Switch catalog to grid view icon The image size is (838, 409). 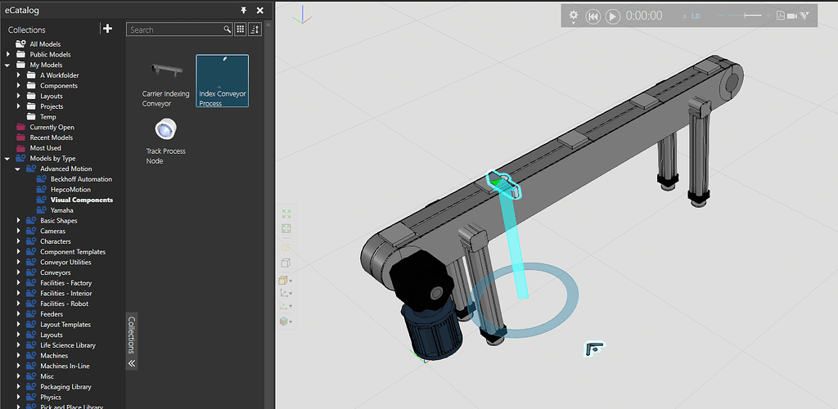[241, 29]
